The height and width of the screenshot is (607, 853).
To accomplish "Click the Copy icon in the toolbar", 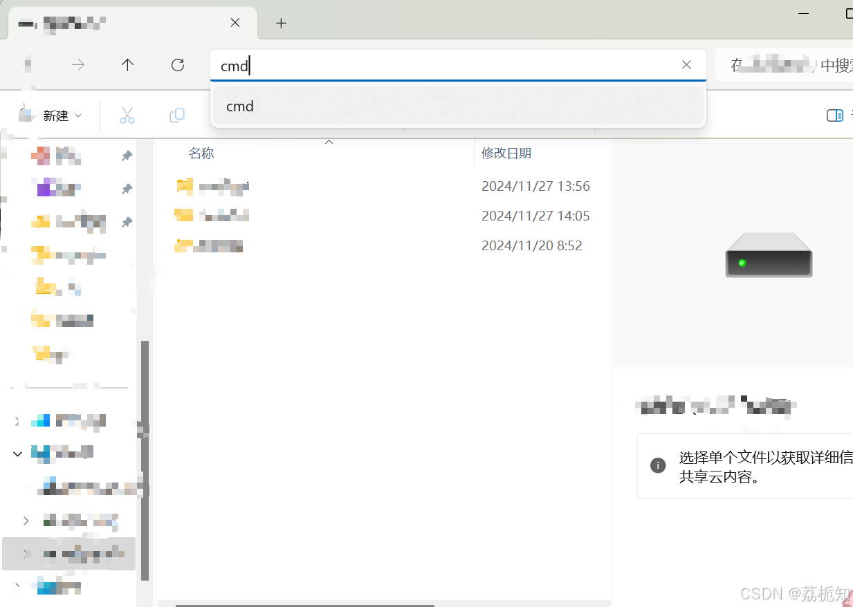I will (176, 115).
